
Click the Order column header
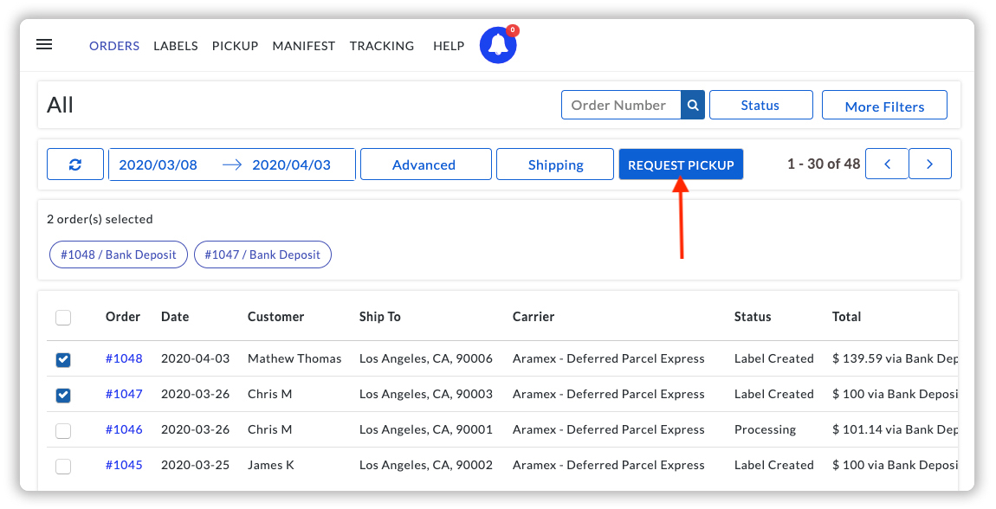[123, 317]
